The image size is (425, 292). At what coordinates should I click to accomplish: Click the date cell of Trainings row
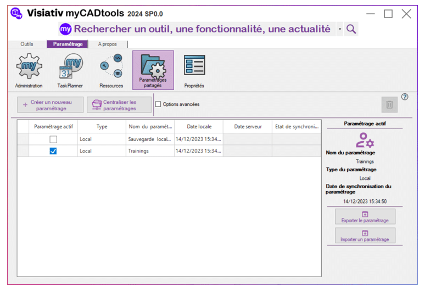tap(199, 151)
